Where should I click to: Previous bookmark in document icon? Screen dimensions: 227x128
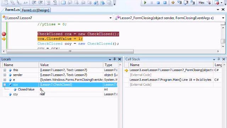tap(96, 2)
